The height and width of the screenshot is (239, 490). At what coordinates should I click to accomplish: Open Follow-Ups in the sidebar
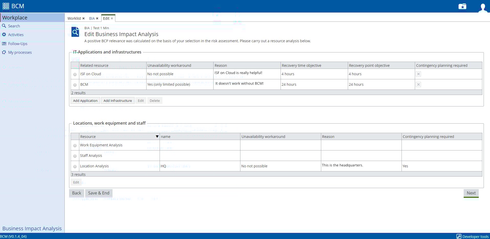tap(18, 44)
